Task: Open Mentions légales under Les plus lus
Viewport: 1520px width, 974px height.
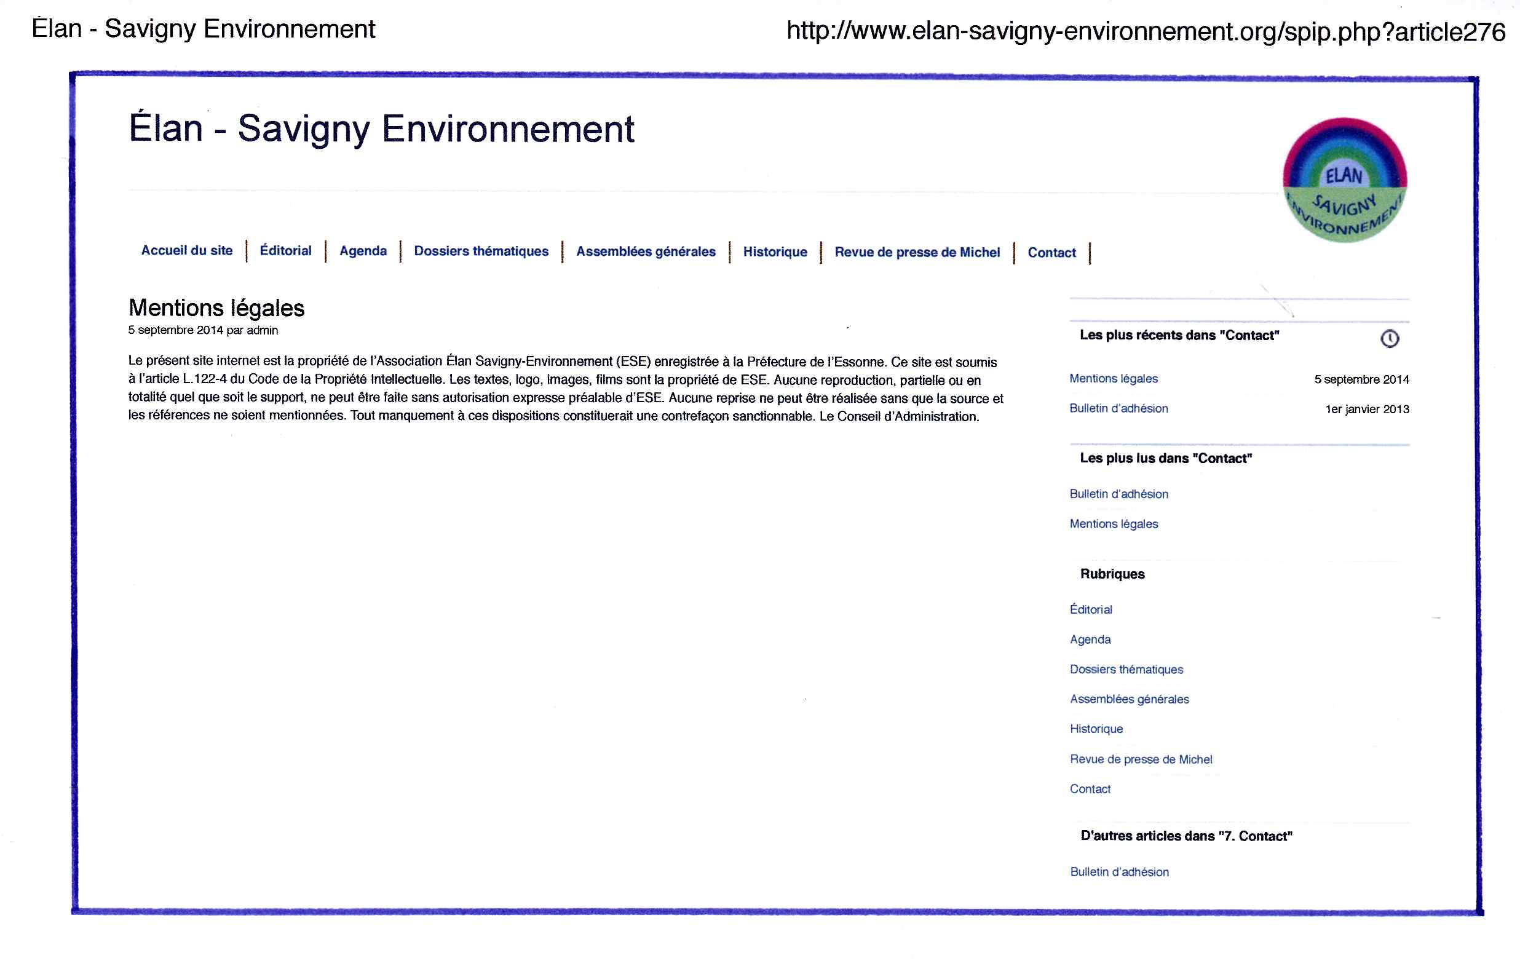Action: [1114, 524]
